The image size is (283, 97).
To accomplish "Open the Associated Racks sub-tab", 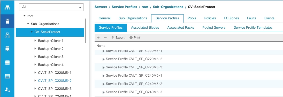I will pyautogui.click(x=181, y=28).
